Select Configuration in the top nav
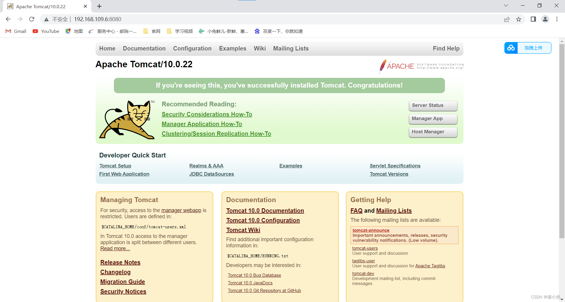The width and height of the screenshot is (565, 302). point(192,48)
